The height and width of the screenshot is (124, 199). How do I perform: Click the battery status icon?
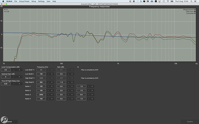tap(172, 1)
